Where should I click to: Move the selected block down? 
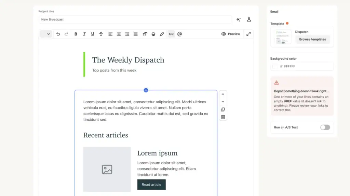click(x=223, y=102)
